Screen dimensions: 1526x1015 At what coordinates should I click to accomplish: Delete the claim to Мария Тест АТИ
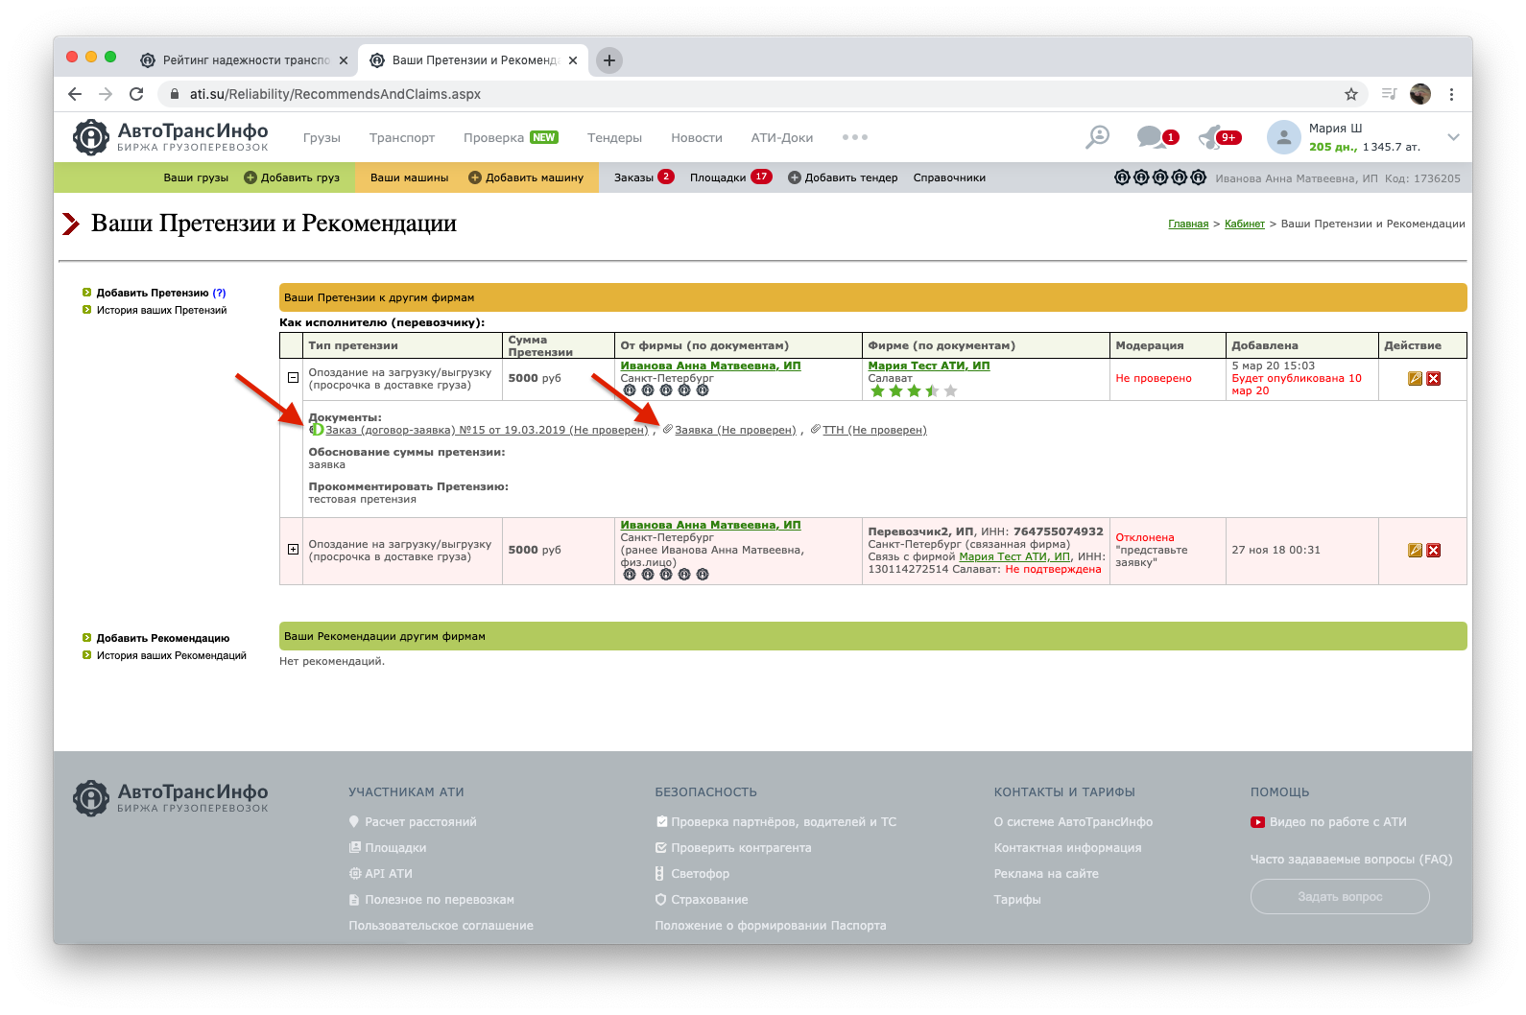[x=1434, y=379]
